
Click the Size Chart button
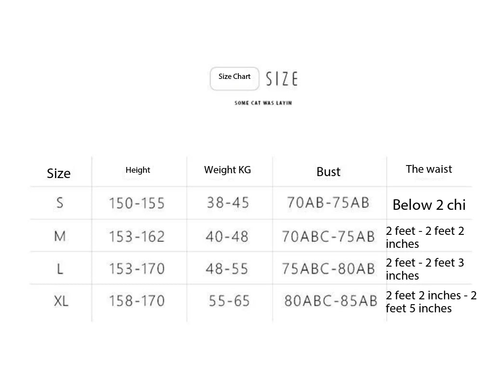click(235, 78)
